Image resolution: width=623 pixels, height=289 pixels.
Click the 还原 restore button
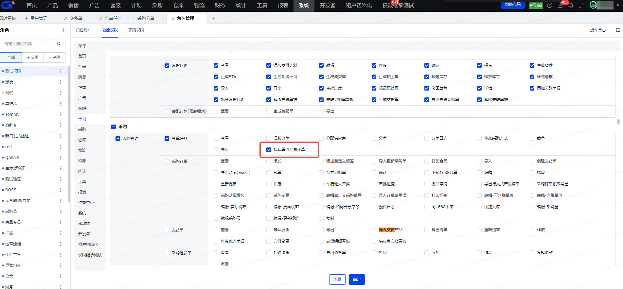pos(337,280)
